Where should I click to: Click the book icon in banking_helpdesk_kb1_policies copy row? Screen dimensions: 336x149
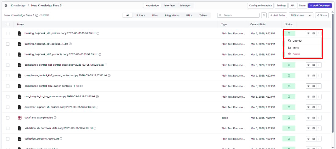[313, 33]
